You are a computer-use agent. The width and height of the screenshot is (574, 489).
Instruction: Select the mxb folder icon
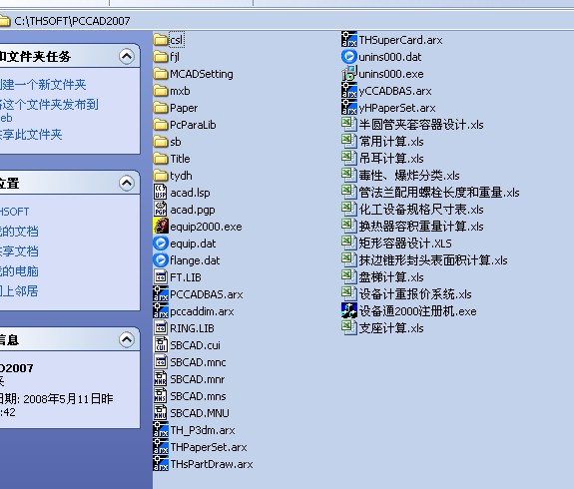161,91
